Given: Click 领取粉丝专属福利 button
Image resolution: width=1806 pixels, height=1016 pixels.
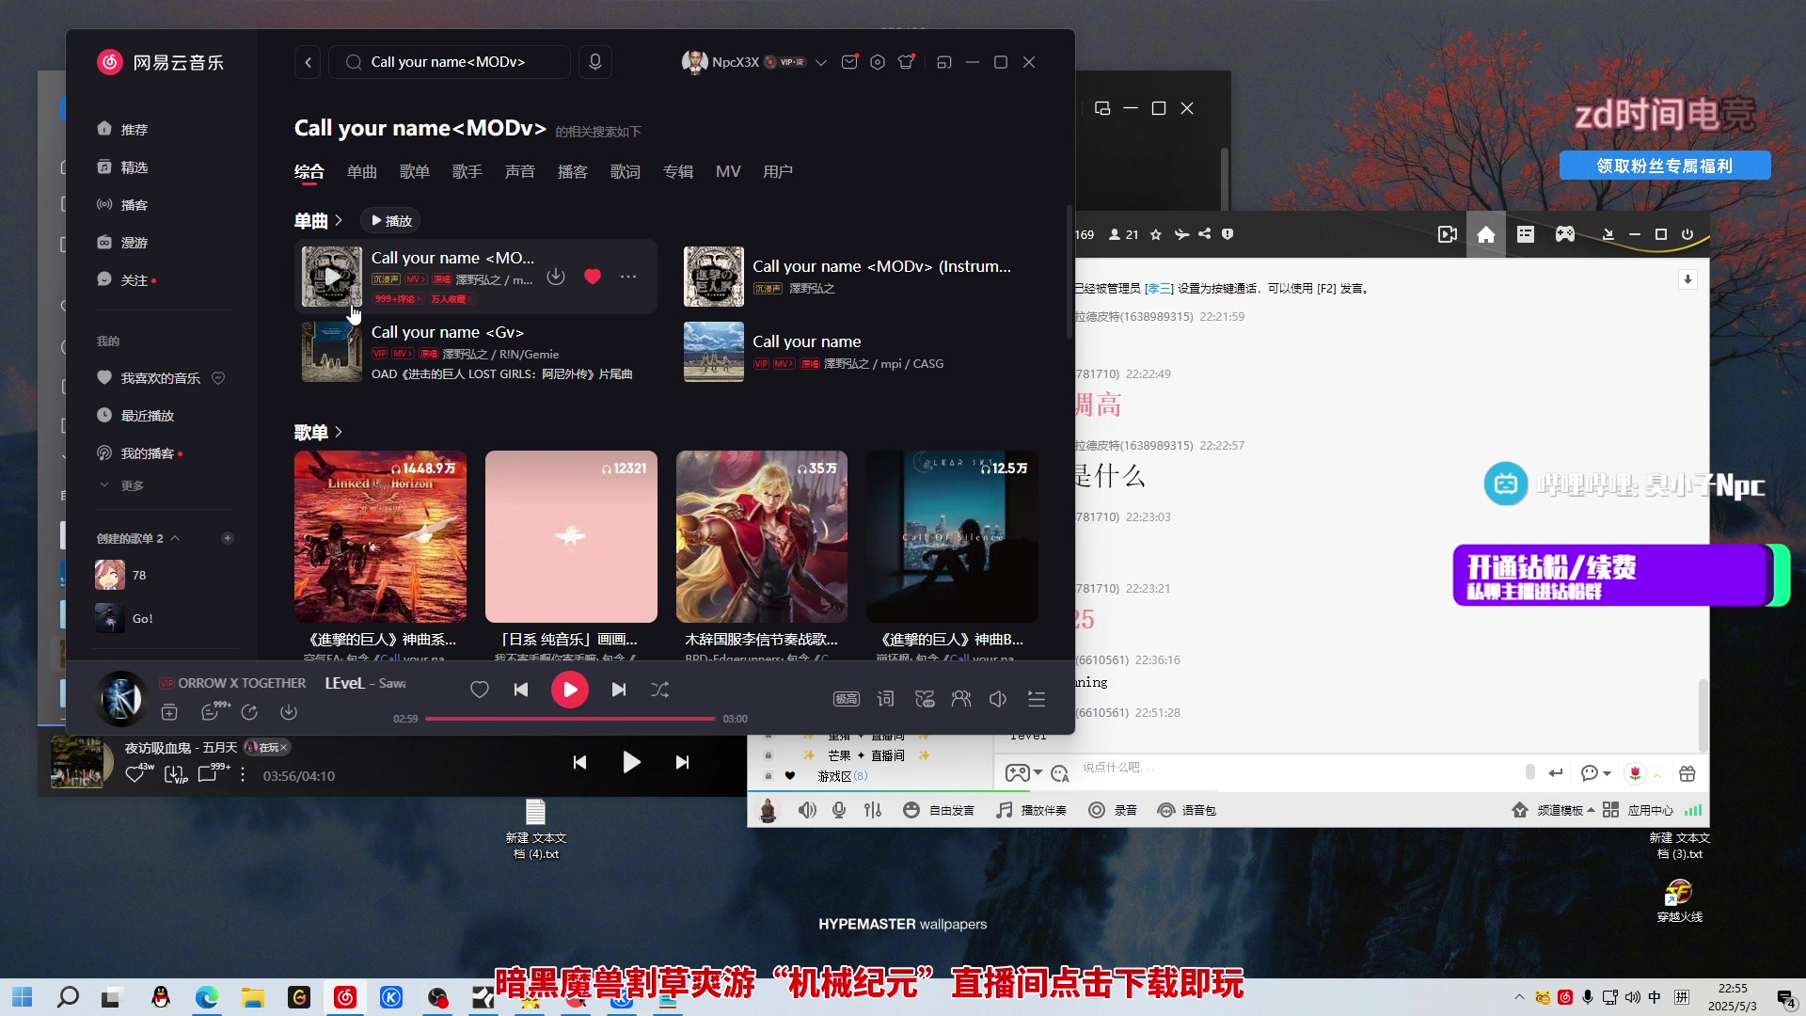Looking at the screenshot, I should (1665, 166).
